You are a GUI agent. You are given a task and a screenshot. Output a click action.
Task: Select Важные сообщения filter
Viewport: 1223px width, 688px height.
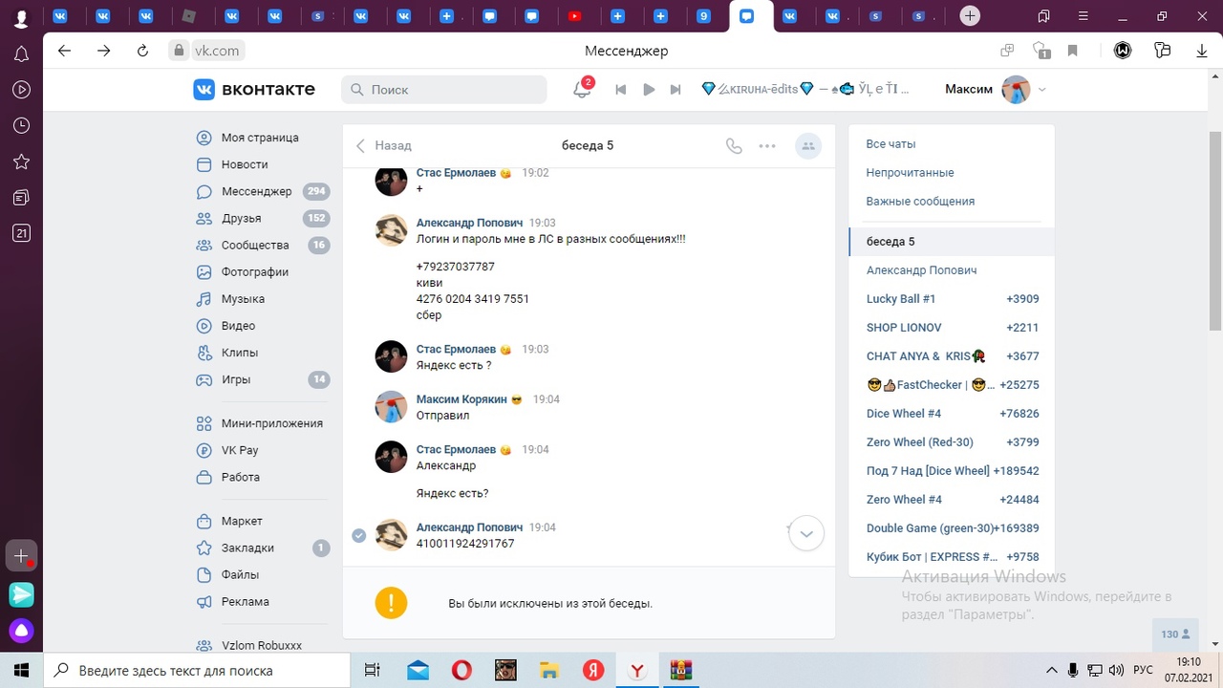[920, 202]
